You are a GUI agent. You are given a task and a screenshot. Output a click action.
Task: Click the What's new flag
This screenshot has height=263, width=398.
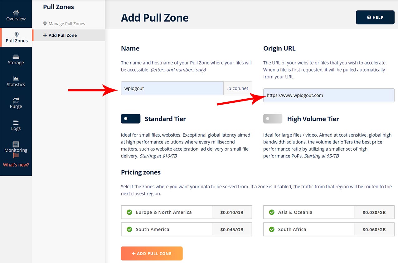click(x=16, y=155)
